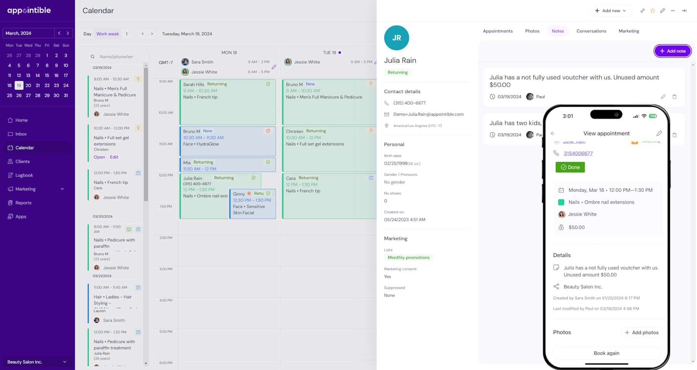The height and width of the screenshot is (370, 697).
Task: Edit Julia Rain with the pencil icon
Action: coord(663,11)
